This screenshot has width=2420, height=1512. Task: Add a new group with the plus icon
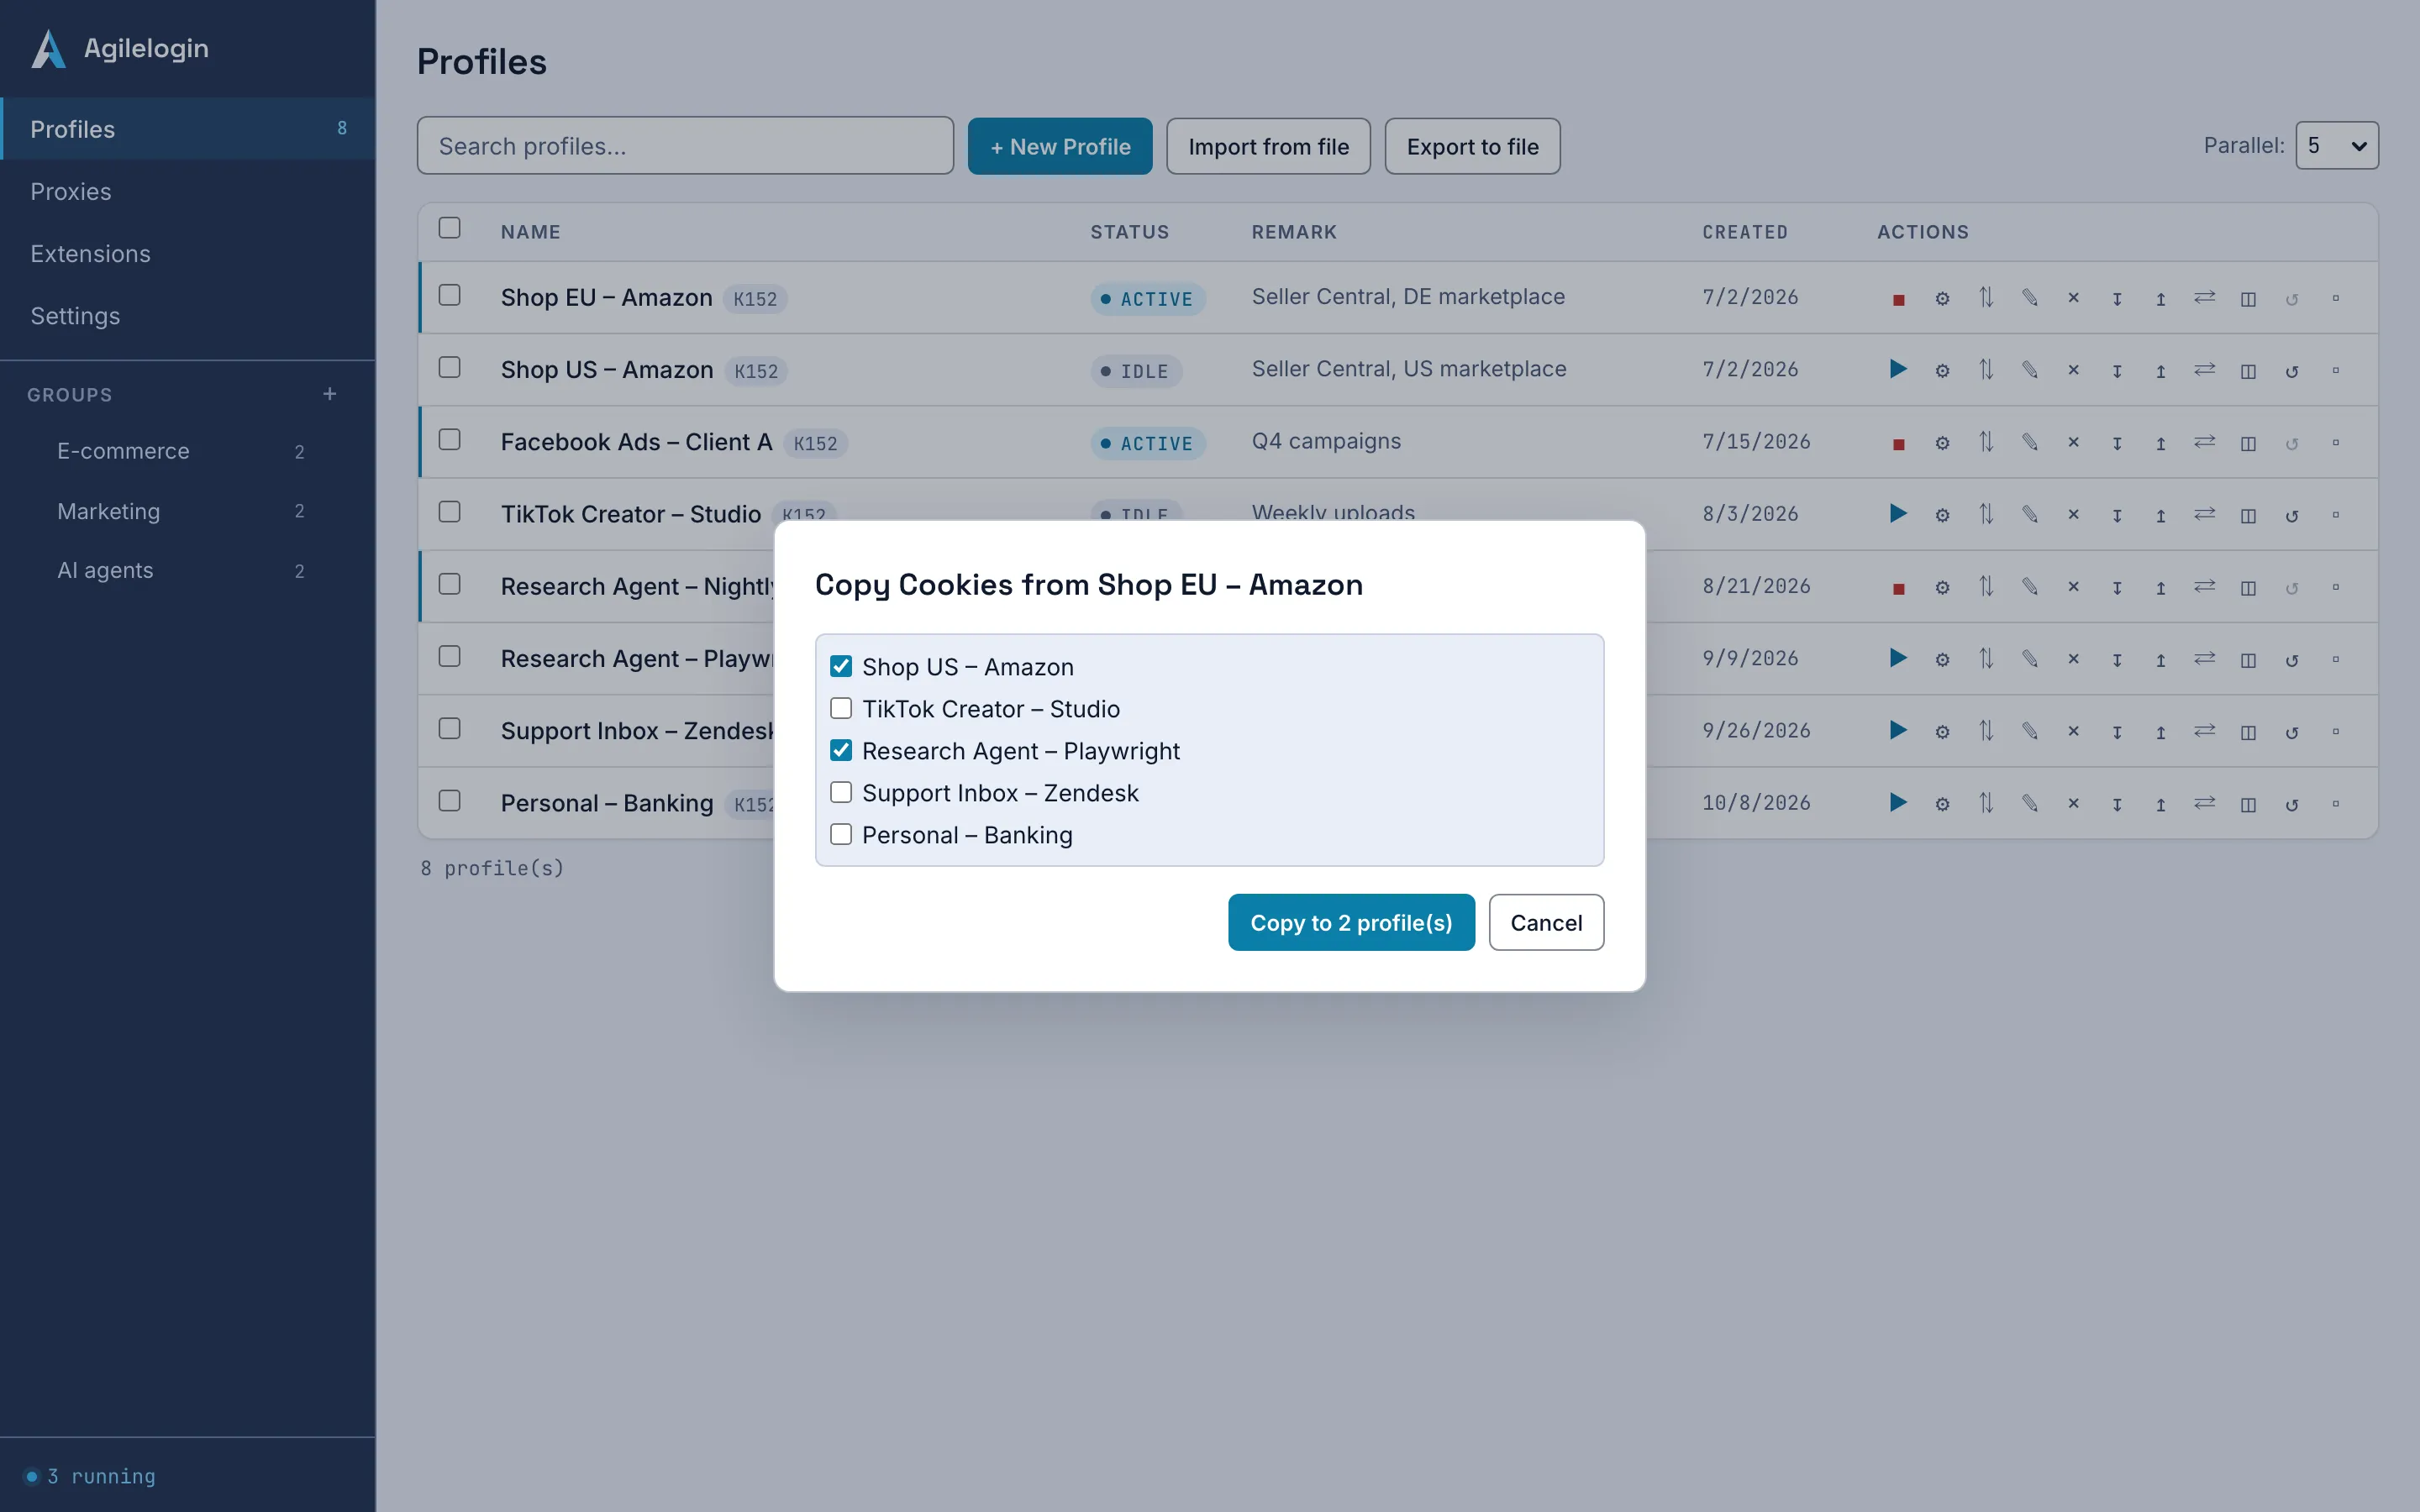(x=330, y=394)
